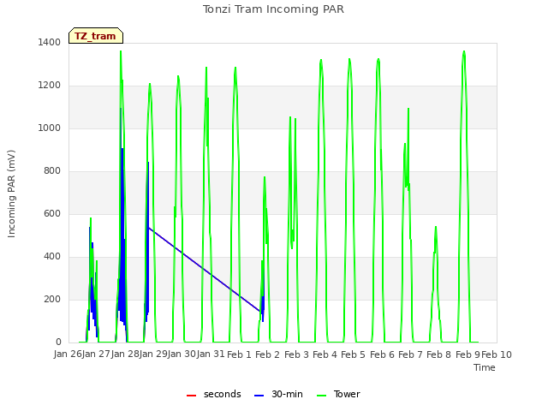This screenshot has height=411, width=548.
Task: Click the 1200 y-axis tick label
Action: point(50,86)
